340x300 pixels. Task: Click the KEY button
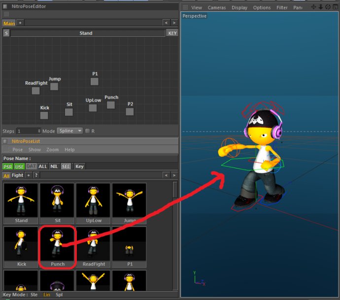coord(172,33)
